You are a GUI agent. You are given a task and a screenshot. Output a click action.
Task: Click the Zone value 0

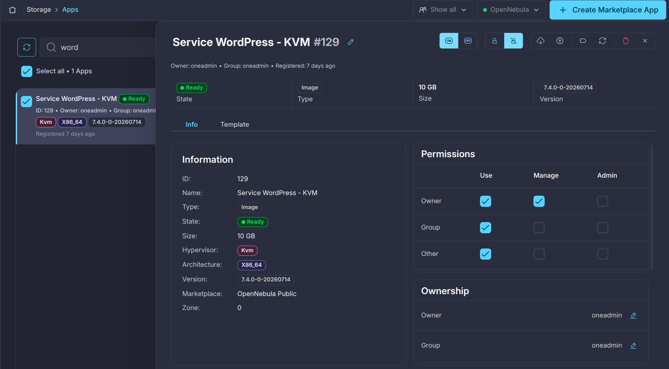point(239,308)
